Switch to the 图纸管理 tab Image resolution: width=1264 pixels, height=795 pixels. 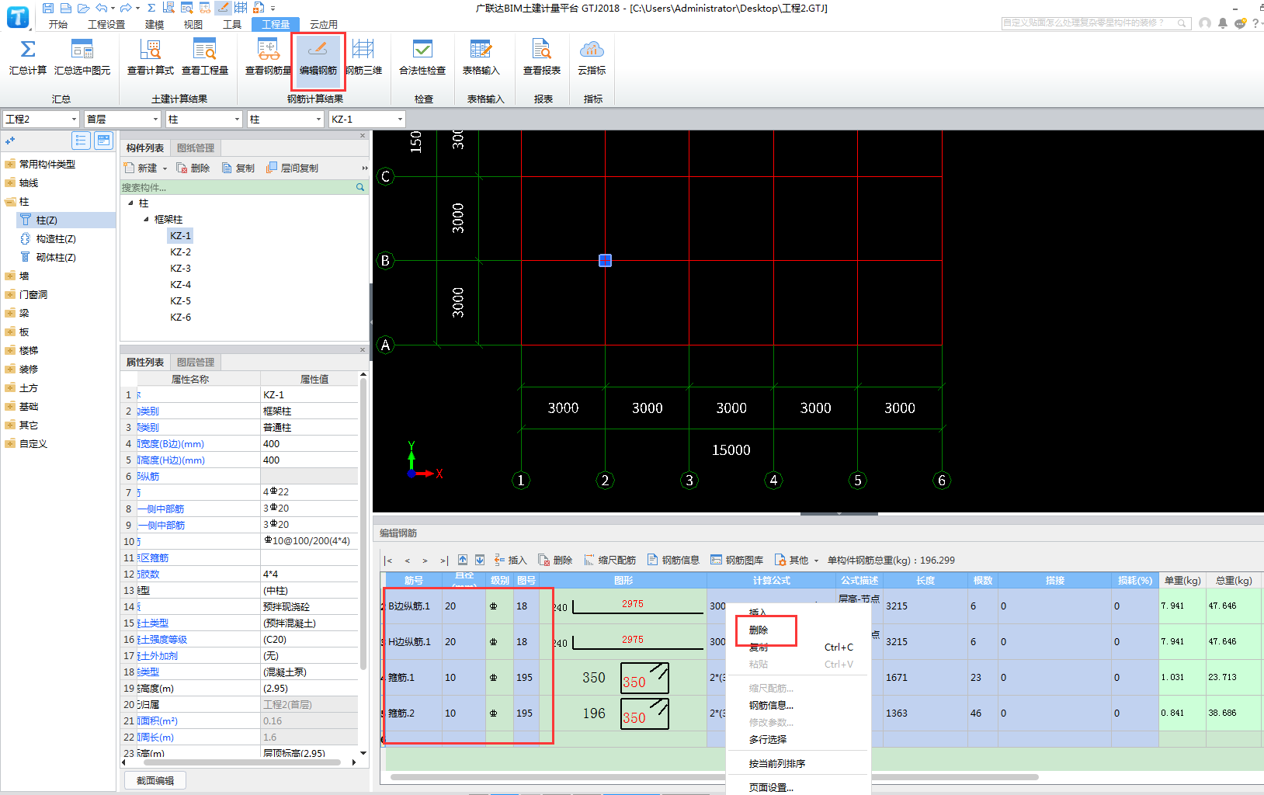point(196,148)
